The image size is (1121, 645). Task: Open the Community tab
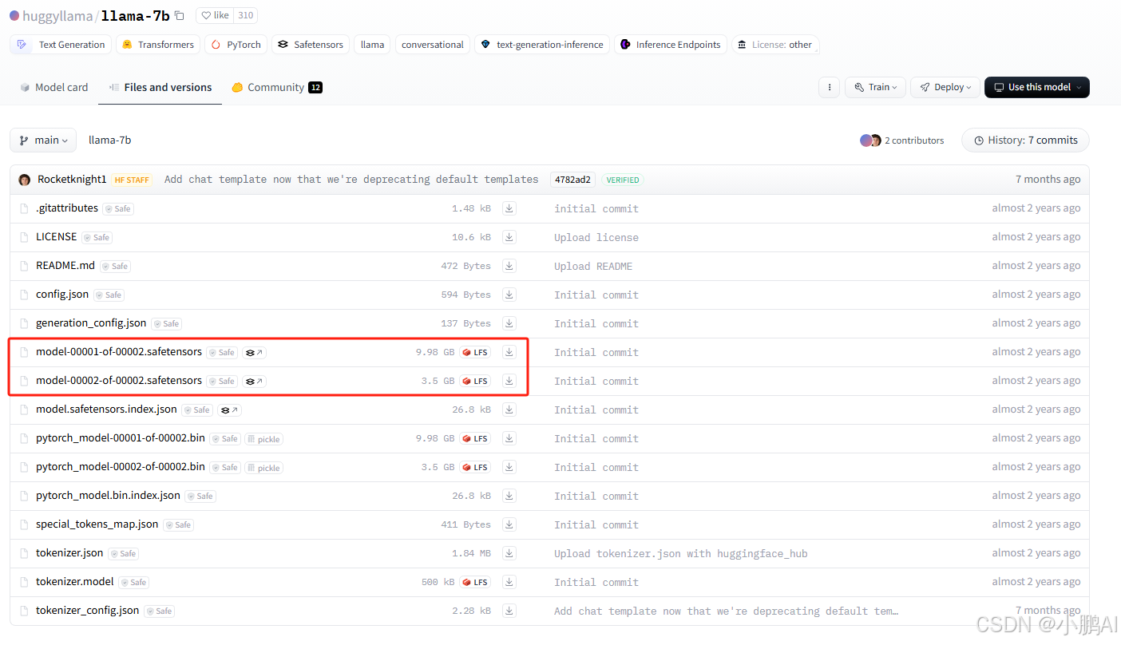pos(276,87)
